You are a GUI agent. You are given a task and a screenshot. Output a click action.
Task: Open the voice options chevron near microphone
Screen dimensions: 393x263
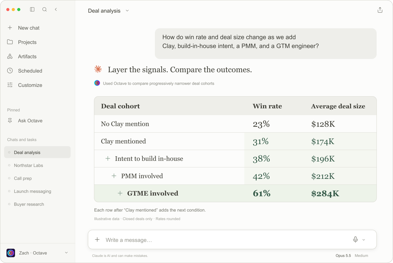click(x=364, y=240)
